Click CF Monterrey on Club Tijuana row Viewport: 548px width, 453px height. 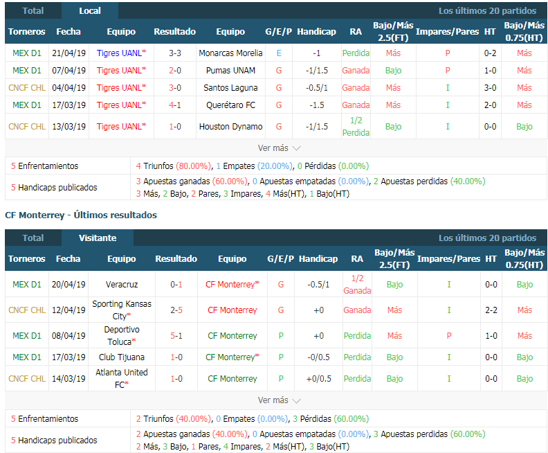(x=232, y=357)
